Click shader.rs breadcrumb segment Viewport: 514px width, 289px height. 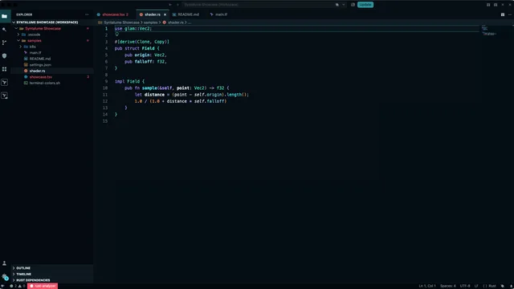pos(175,22)
